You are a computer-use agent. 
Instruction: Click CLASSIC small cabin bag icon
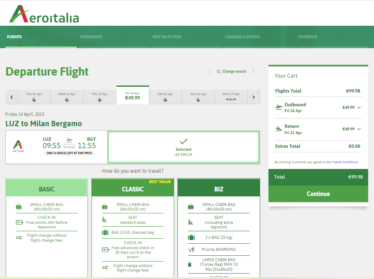pos(105,207)
